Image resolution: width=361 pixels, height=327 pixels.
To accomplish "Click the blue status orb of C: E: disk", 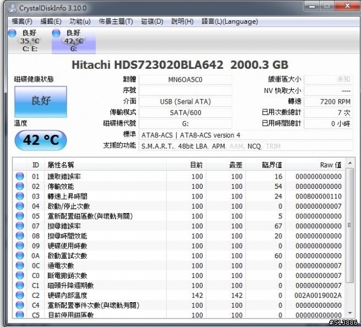I will click(x=12, y=33).
